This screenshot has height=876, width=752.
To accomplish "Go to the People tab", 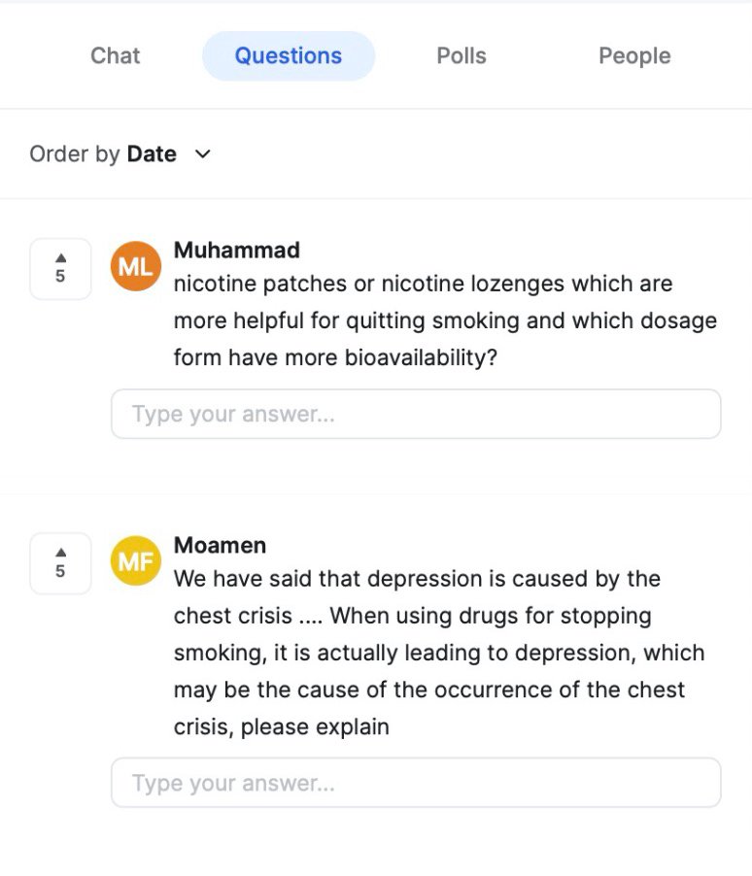I will pyautogui.click(x=633, y=56).
